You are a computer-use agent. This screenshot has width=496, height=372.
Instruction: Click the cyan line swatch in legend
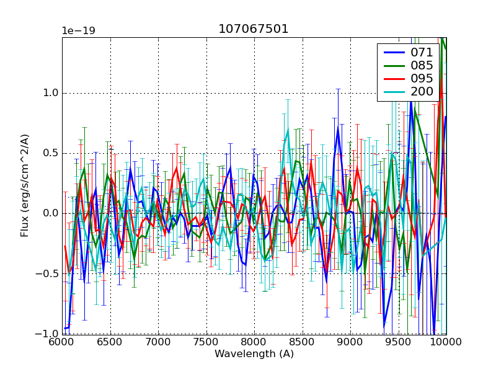[x=394, y=92]
